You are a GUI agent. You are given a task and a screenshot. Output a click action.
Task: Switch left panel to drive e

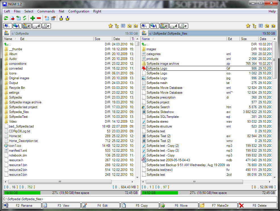click(46, 26)
